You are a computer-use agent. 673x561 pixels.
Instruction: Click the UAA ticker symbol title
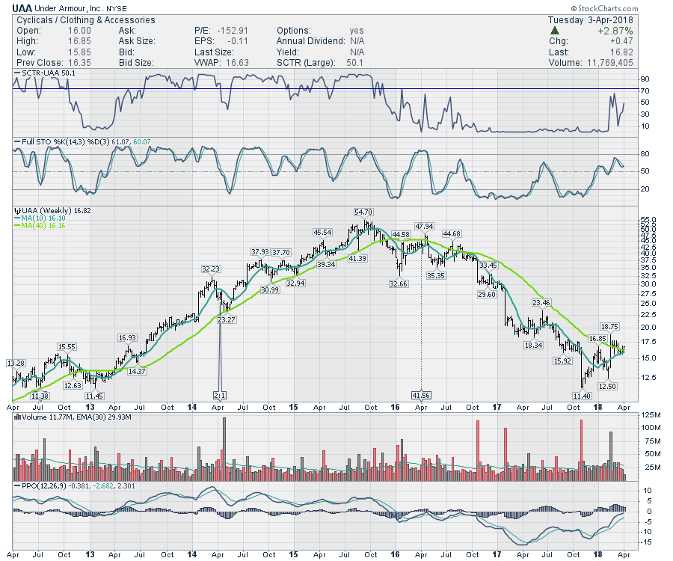pyautogui.click(x=22, y=8)
